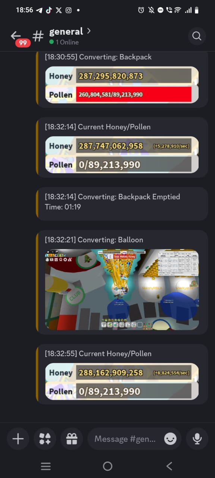Expand the general channel chevron
Viewport: 215px width, 478px height.
click(x=88, y=31)
